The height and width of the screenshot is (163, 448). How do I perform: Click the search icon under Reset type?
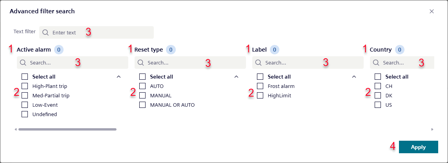coord(140,63)
